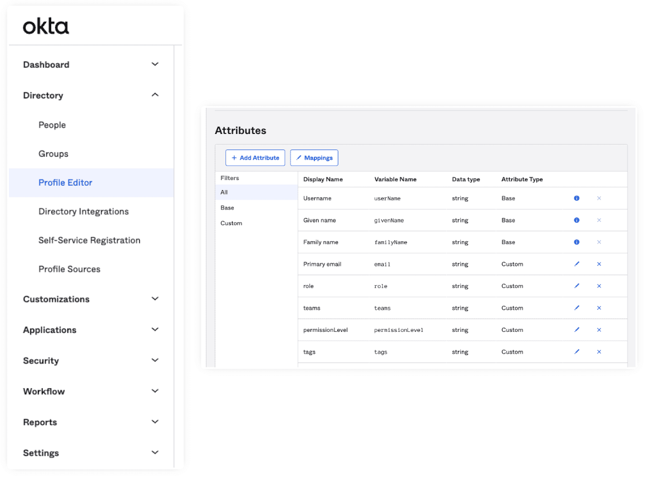
Task: Remove the permissionLevel attribute via X icon
Action: tap(599, 330)
